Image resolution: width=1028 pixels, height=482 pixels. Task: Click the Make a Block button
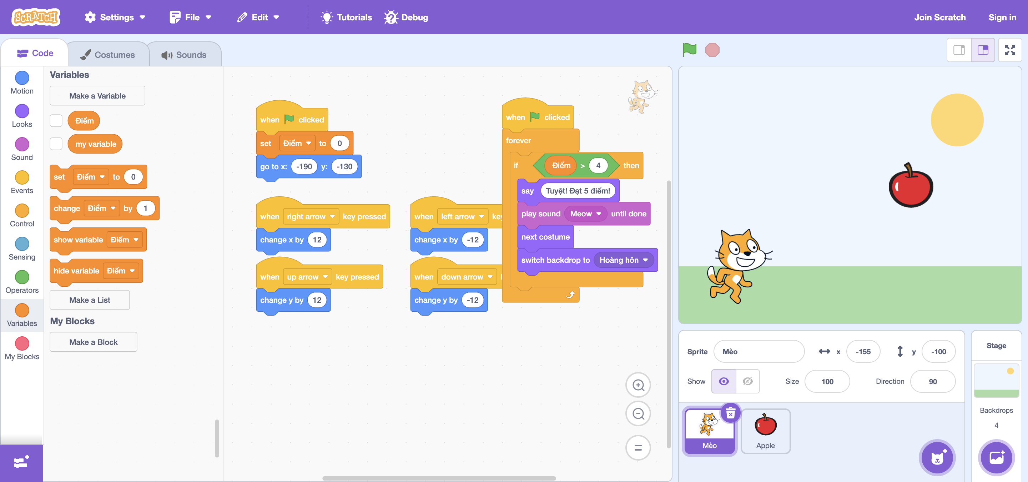point(94,342)
